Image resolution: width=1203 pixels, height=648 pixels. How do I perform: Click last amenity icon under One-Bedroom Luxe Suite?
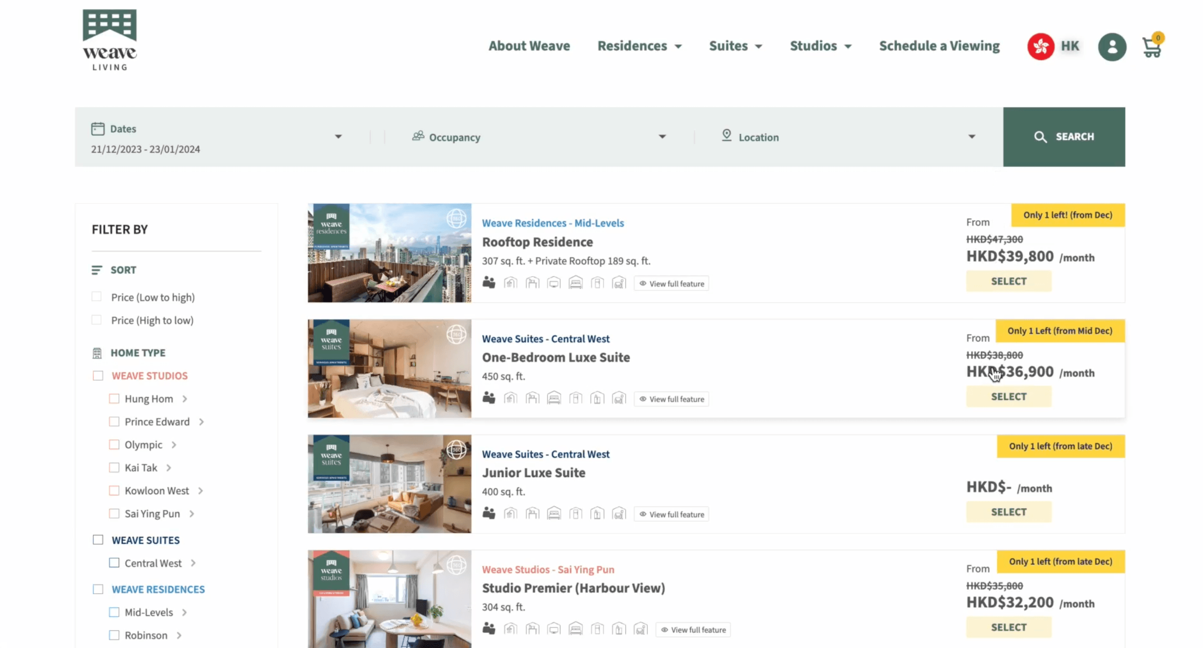pos(619,398)
